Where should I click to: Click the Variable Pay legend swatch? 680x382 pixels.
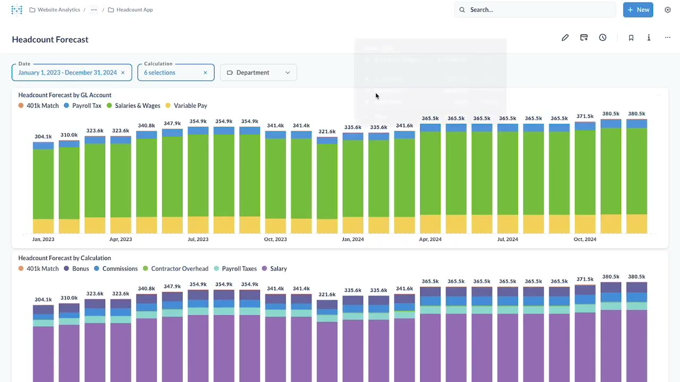(168, 106)
